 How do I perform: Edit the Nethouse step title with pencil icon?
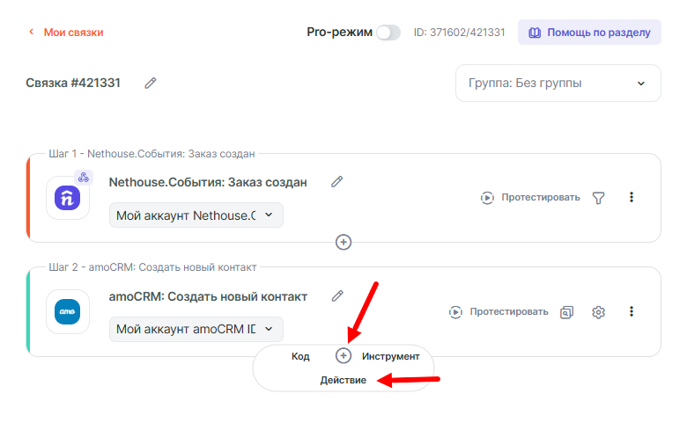(x=336, y=182)
